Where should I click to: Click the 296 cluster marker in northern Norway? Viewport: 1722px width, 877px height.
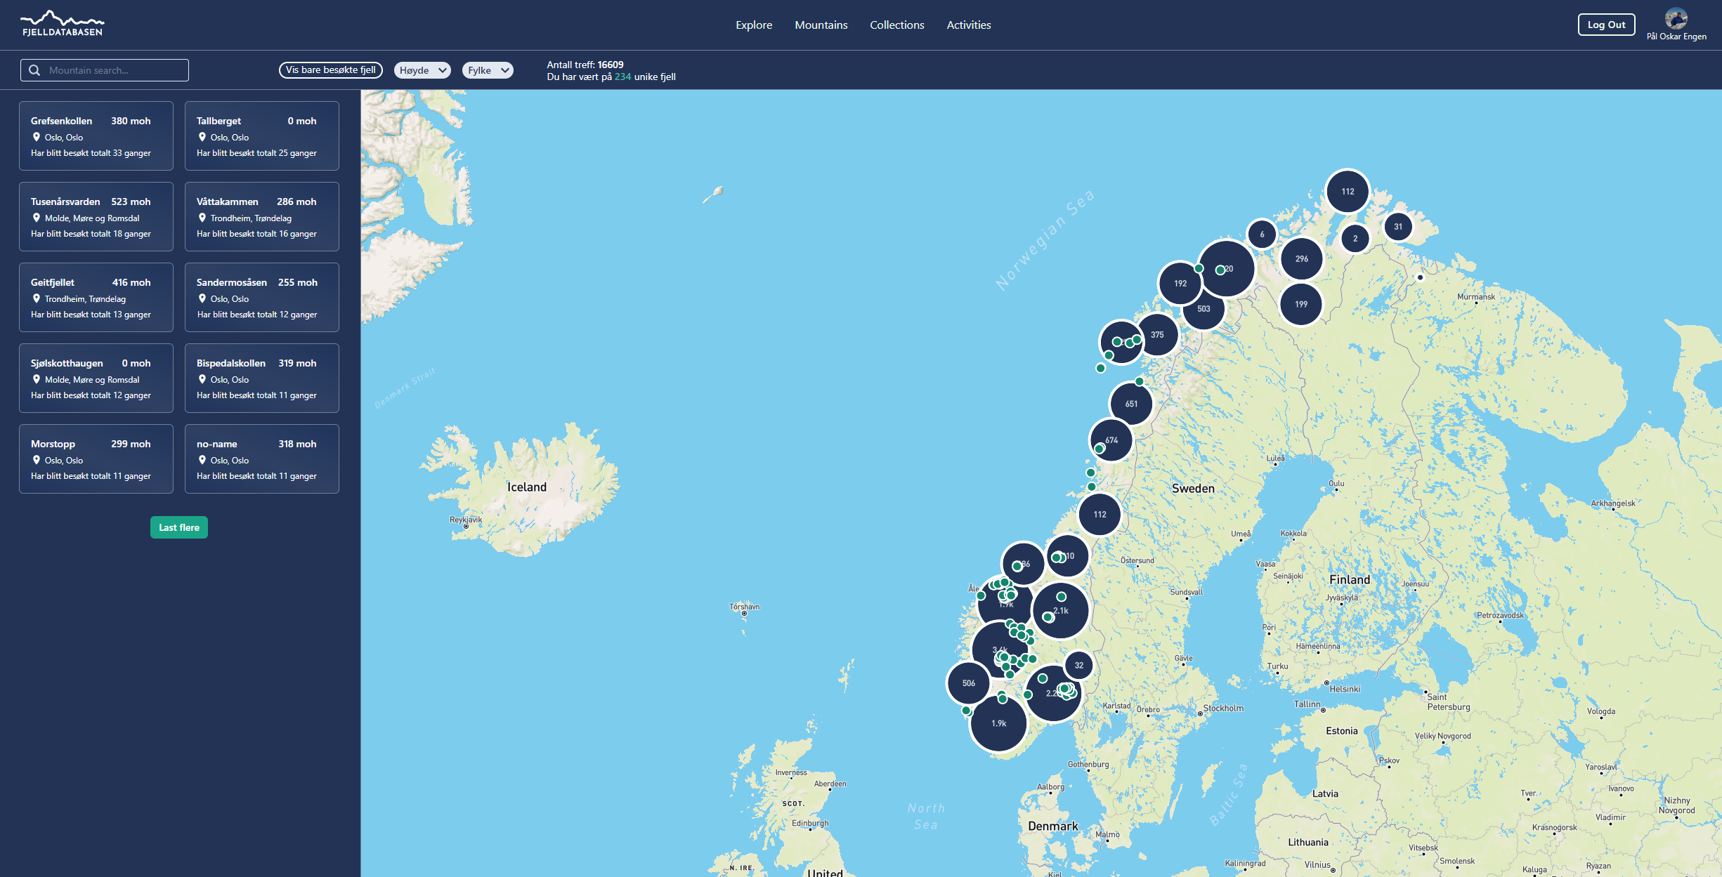[x=1301, y=259]
